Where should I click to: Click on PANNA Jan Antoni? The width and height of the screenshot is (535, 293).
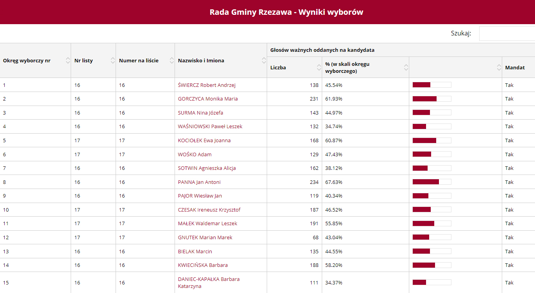(199, 182)
